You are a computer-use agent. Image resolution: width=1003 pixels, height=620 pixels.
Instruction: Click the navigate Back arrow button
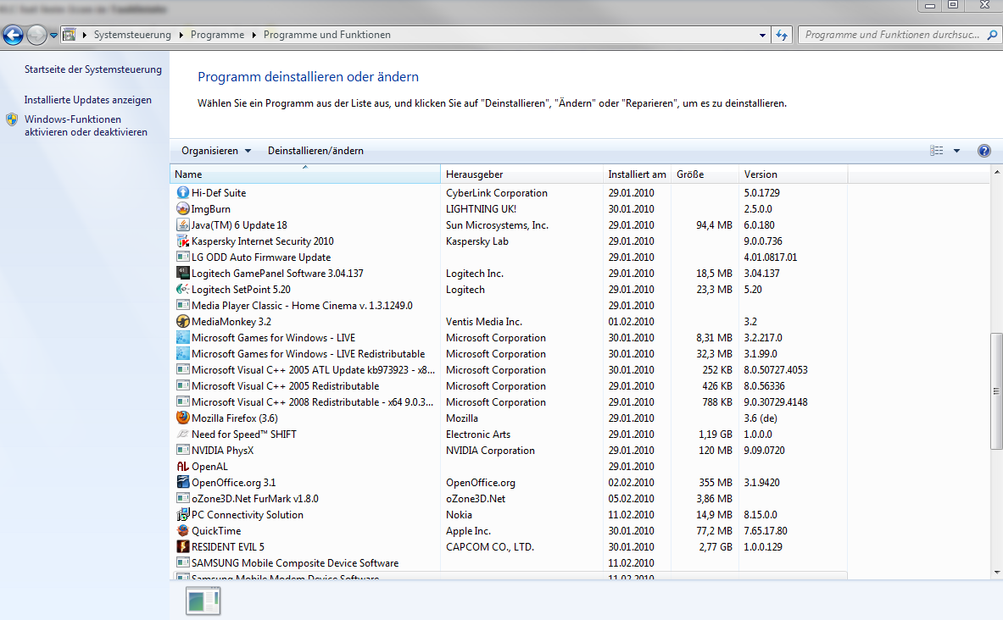(x=13, y=35)
